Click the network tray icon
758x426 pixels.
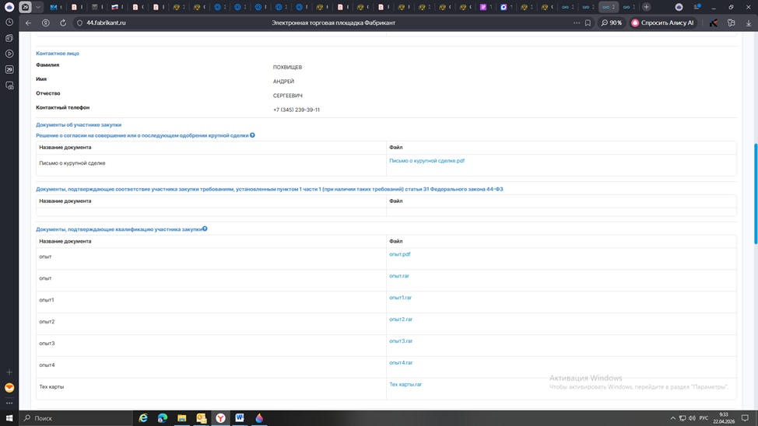coord(682,418)
